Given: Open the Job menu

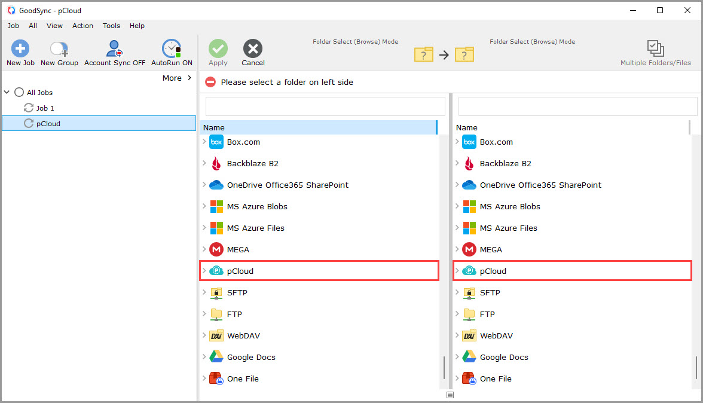Looking at the screenshot, I should (13, 26).
